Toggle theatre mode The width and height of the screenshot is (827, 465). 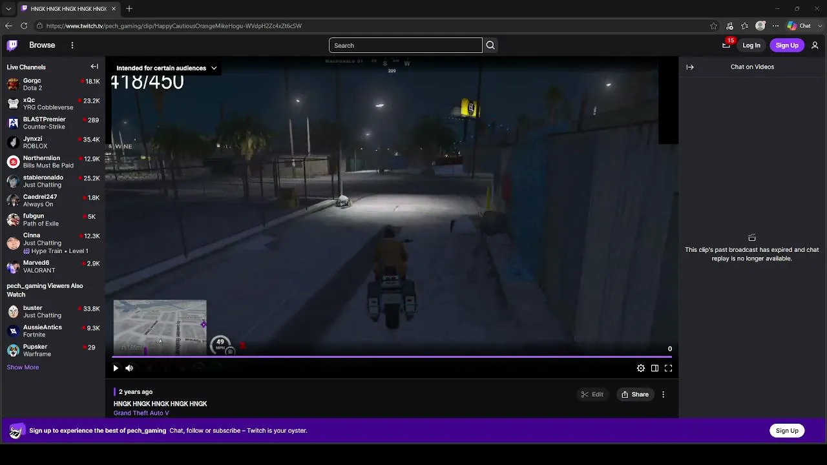tap(654, 368)
